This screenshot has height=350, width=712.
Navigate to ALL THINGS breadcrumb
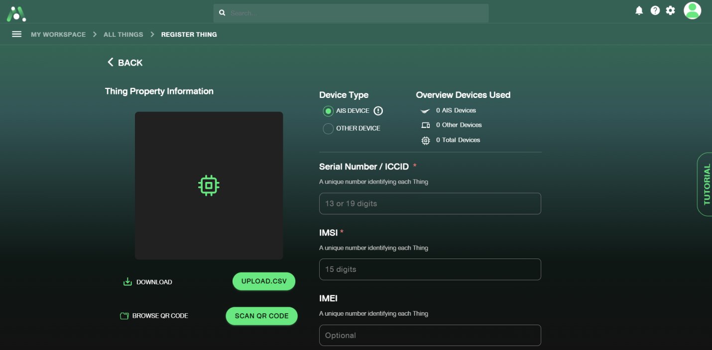pyautogui.click(x=123, y=34)
